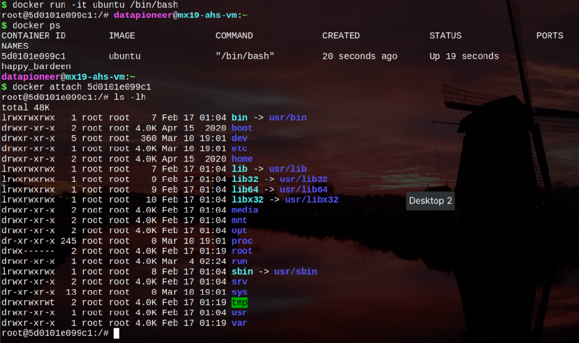Click the 'sys' directory name
579x343 pixels.
coord(239,292)
